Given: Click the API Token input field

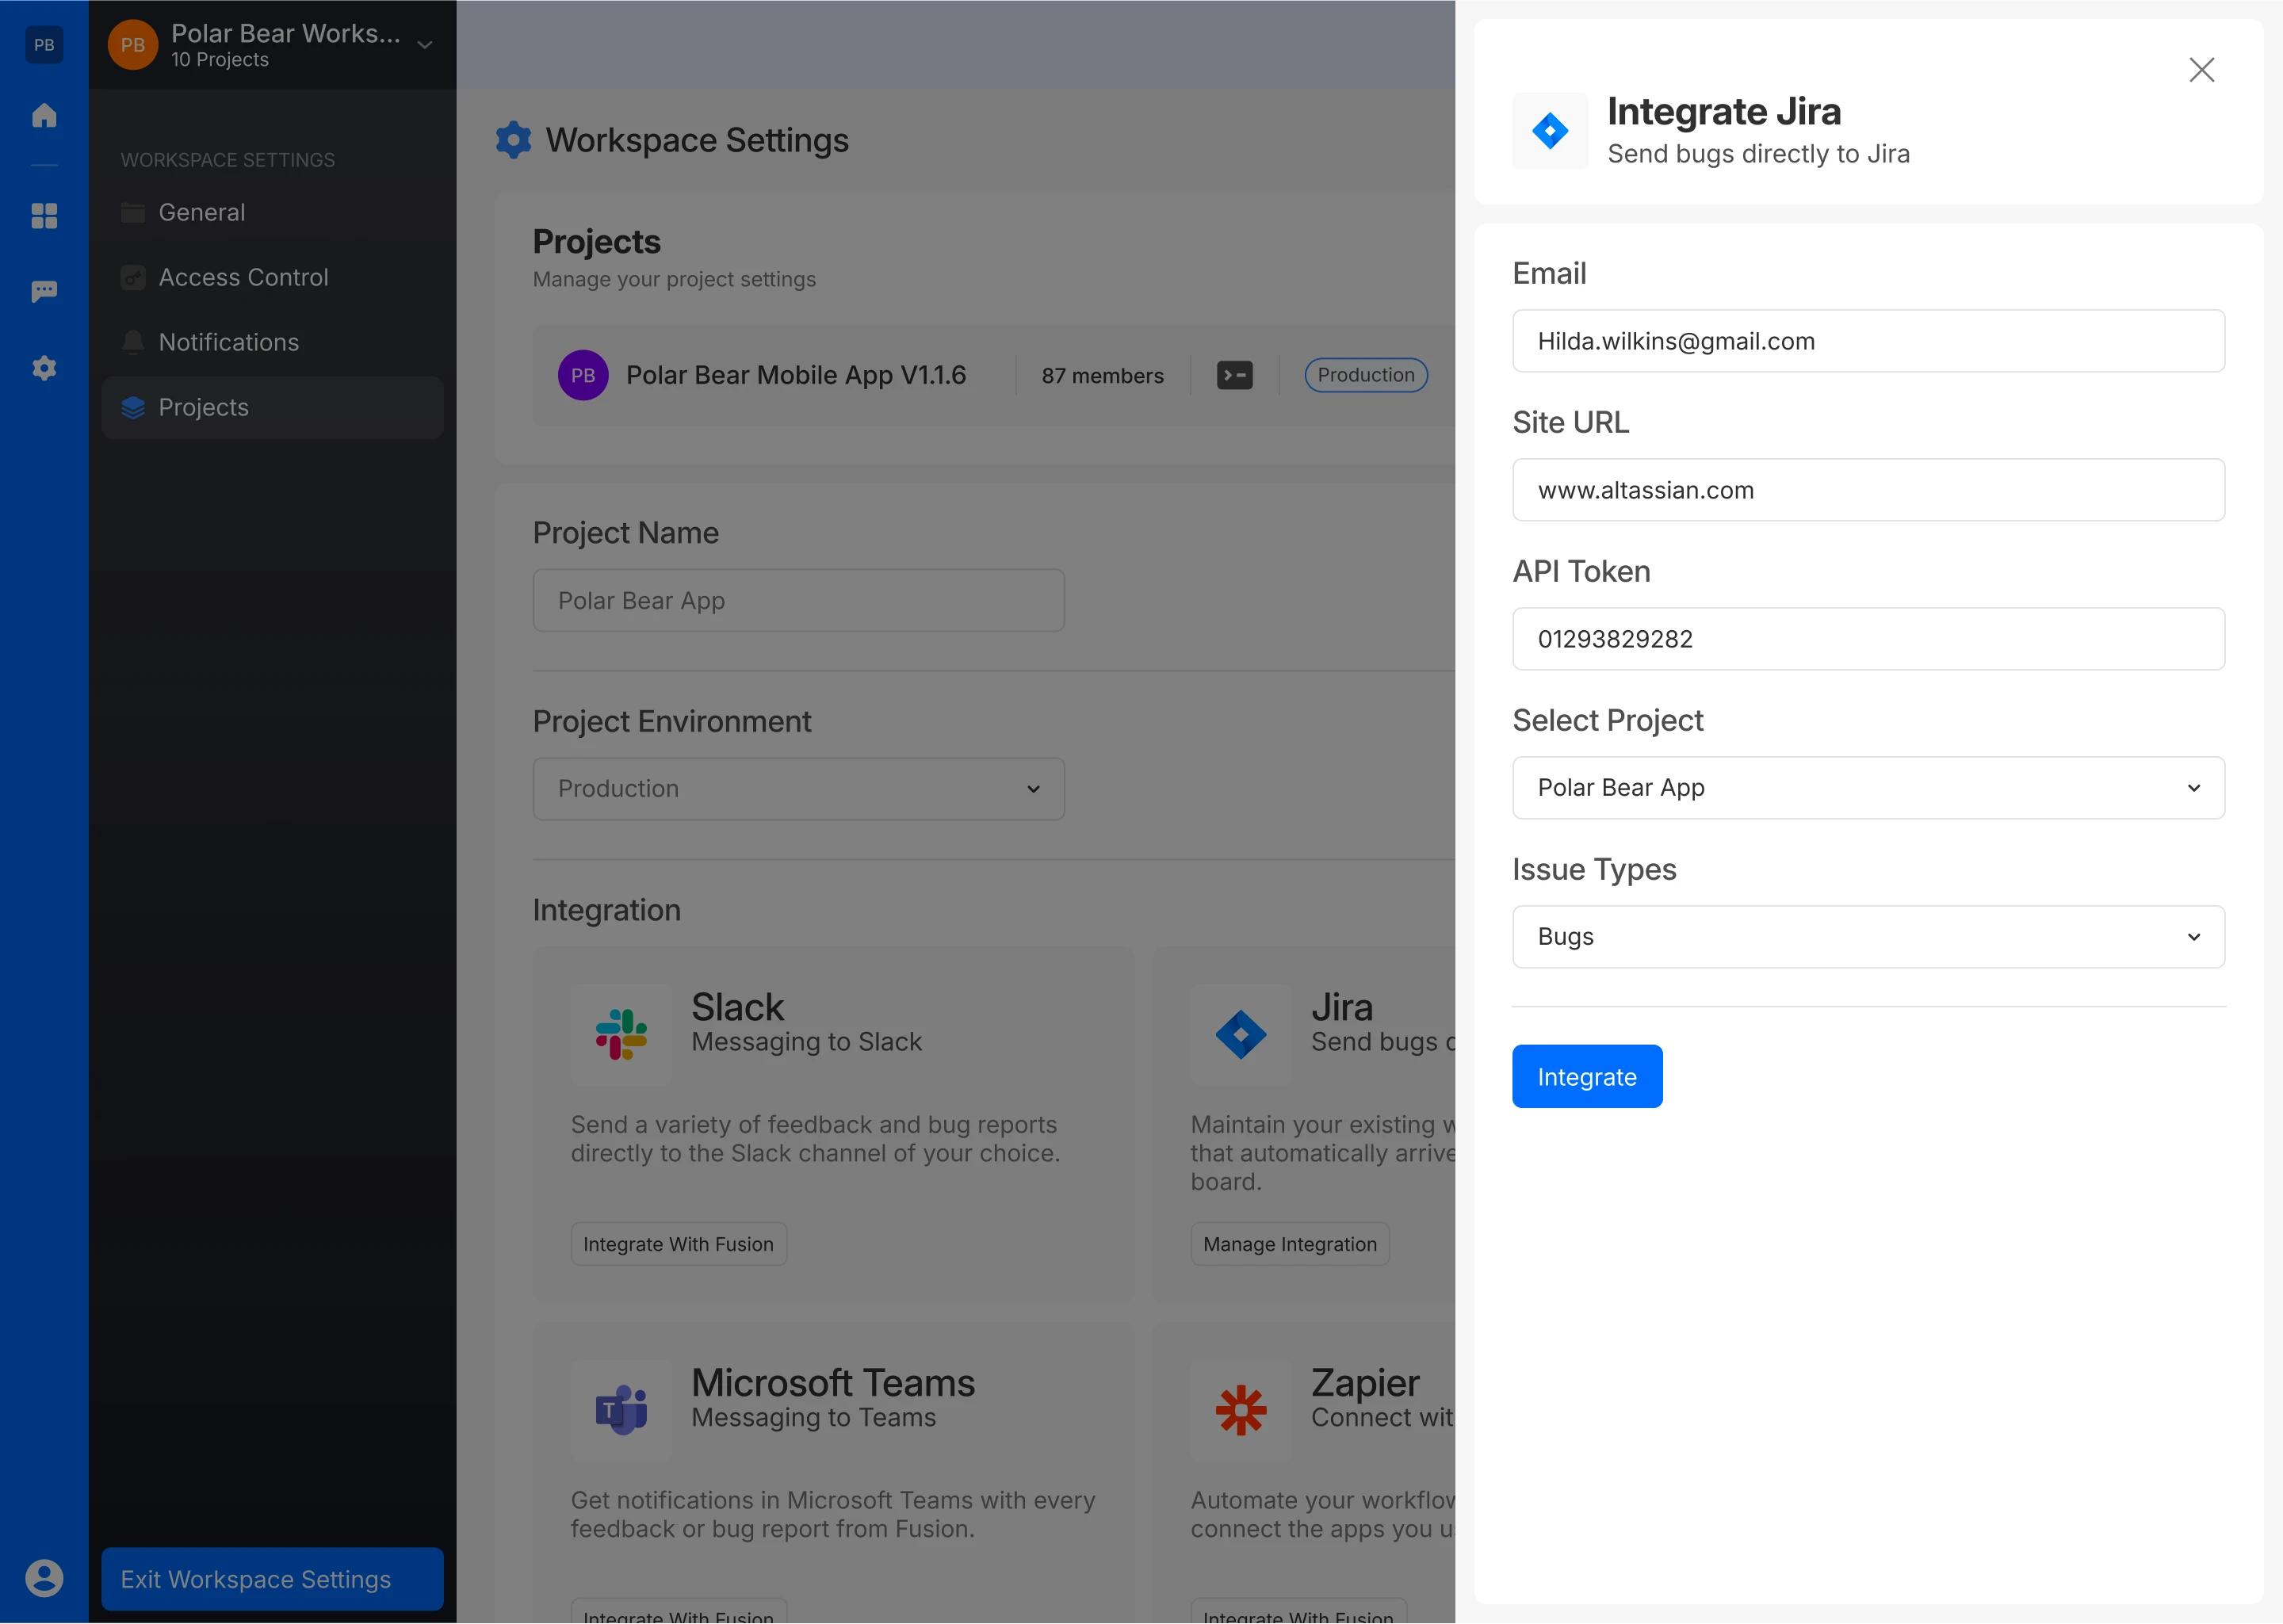Looking at the screenshot, I should coord(1869,639).
